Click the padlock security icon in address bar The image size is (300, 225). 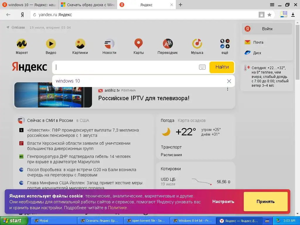click(x=262, y=15)
